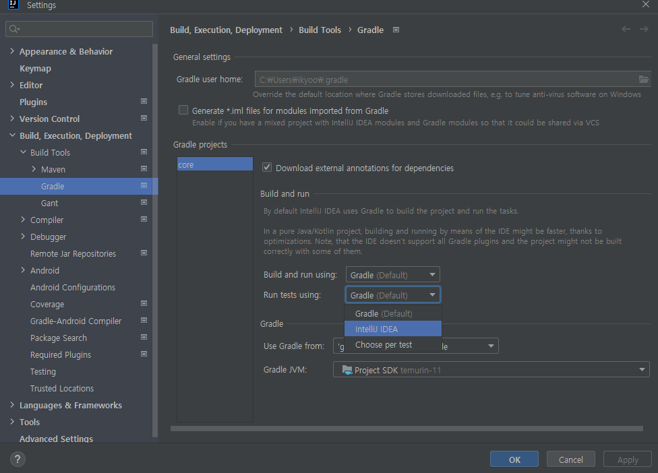Go back with the left arrow navigation icon
The height and width of the screenshot is (473, 658).
[x=626, y=29]
